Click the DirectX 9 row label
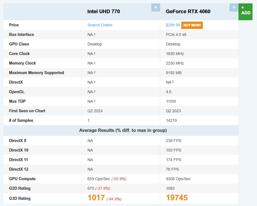The width and height of the screenshot is (257, 206). [x=18, y=141]
